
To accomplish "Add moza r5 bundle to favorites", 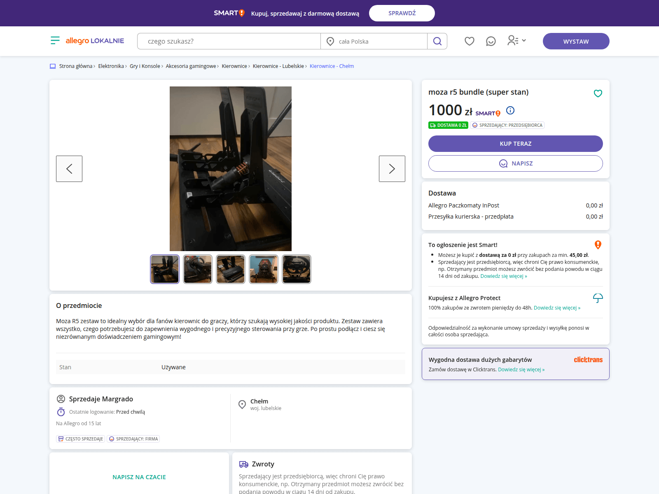I will tap(598, 93).
